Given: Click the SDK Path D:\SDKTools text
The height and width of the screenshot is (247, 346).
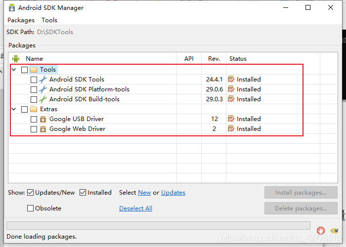Looking at the screenshot, I should (x=55, y=32).
